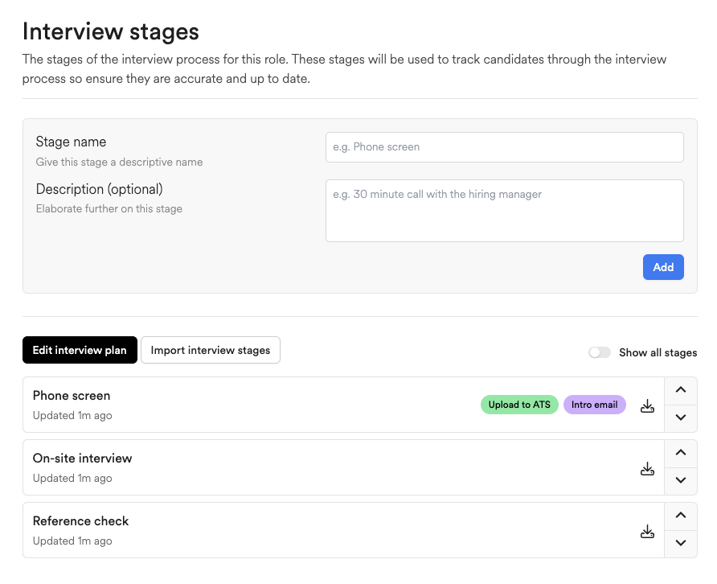Move Phone screen stage up
Screen dimensions: 717x584
(x=680, y=390)
